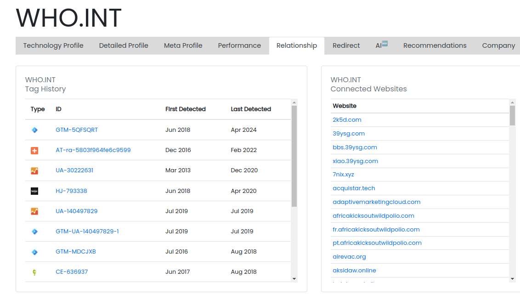
Task: Select the Relationship tab
Action: coord(297,45)
